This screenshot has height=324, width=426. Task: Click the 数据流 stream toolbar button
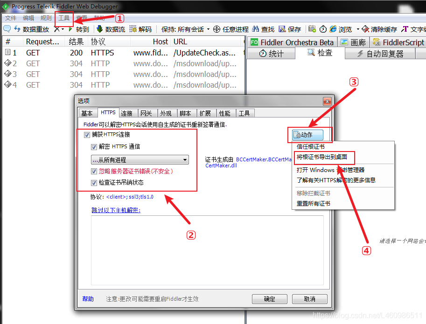coord(111,29)
